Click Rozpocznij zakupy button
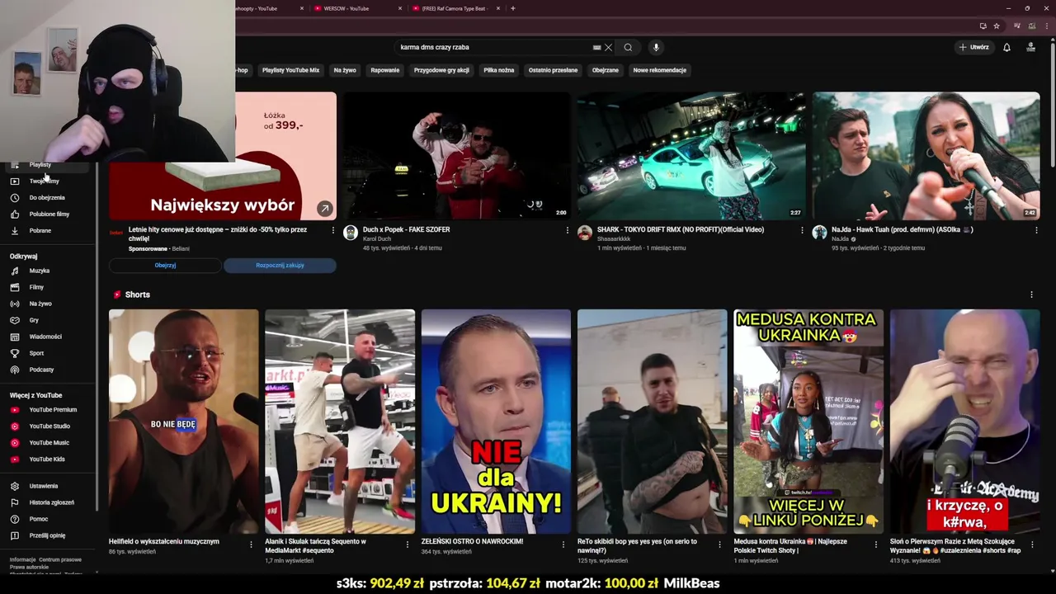Viewport: 1056px width, 594px height. pyautogui.click(x=280, y=266)
